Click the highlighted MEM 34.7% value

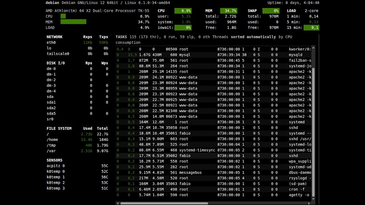point(229,11)
